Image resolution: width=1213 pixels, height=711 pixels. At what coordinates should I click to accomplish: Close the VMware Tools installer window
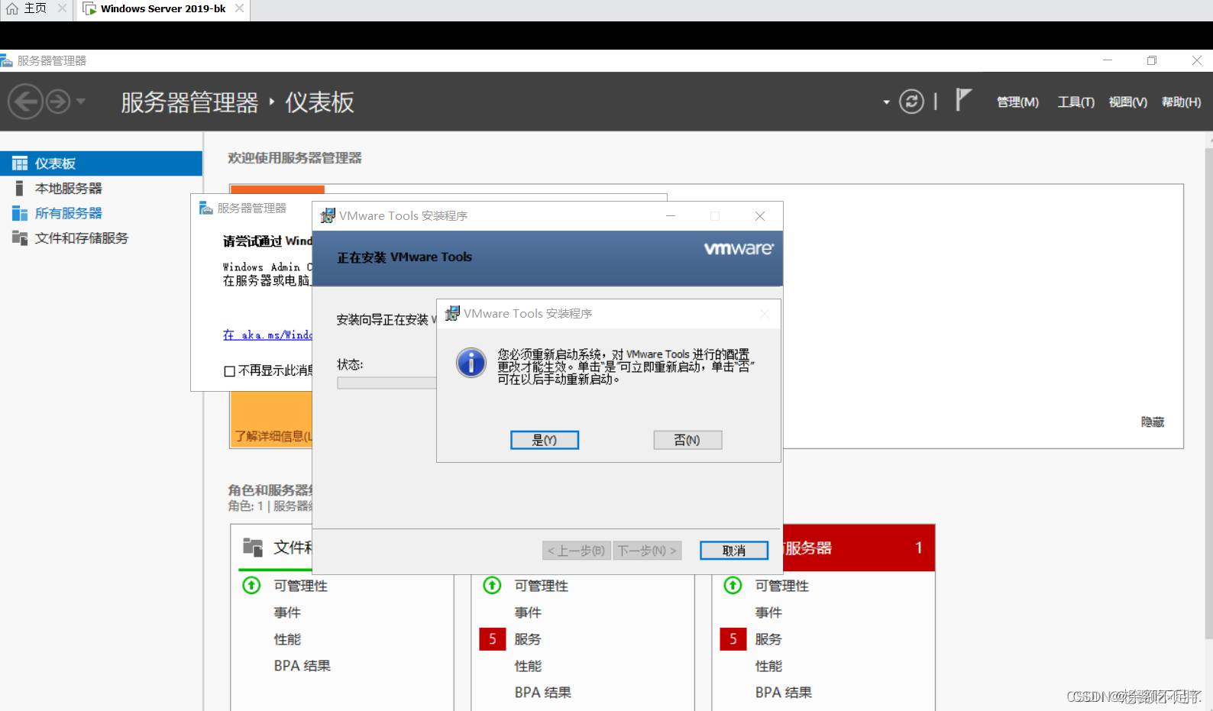(760, 216)
